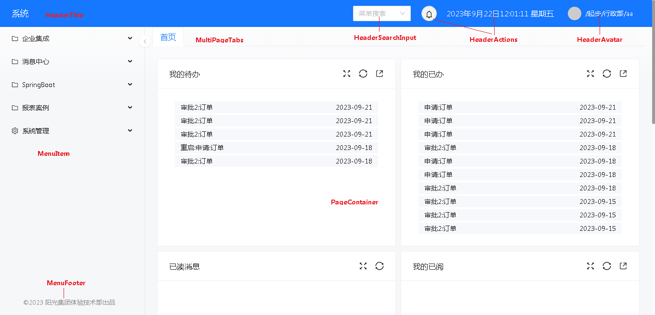
Task: Click the 系统 header title
Action: coord(20,14)
